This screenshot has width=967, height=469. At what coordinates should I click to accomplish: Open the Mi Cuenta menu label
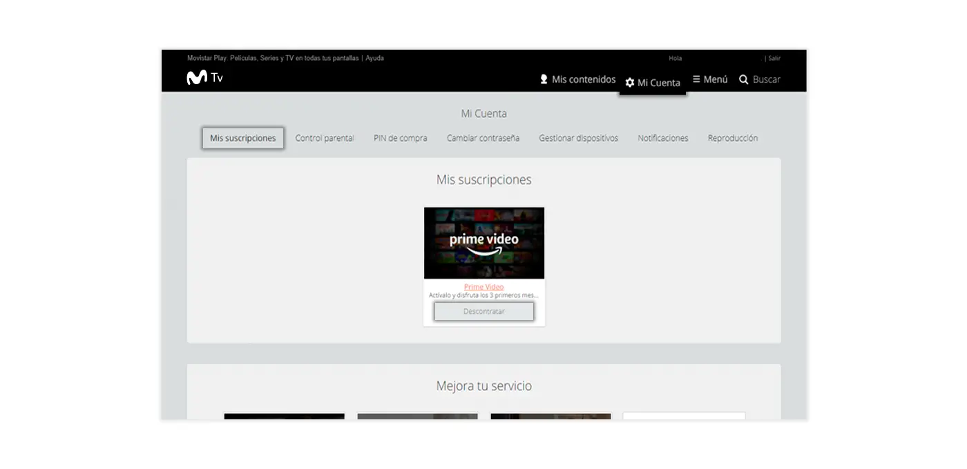coord(659,83)
